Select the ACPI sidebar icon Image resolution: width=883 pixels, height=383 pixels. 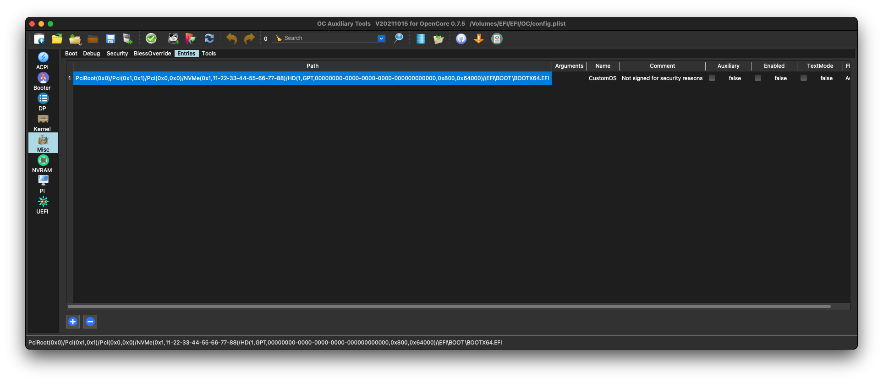pos(43,60)
